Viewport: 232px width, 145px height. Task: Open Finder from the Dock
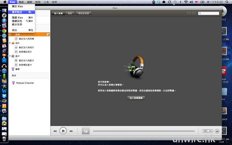(4, 10)
